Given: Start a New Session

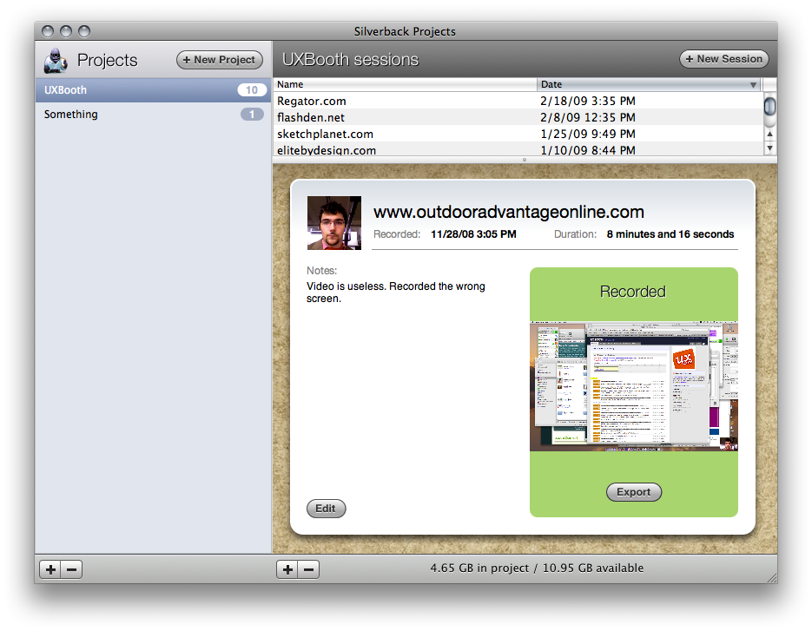Looking at the screenshot, I should pyautogui.click(x=724, y=59).
